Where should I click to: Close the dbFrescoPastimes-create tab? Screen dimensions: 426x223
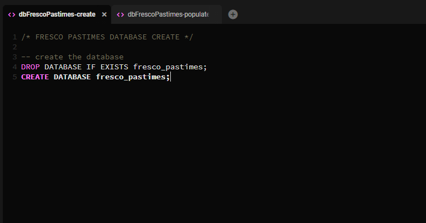point(104,14)
